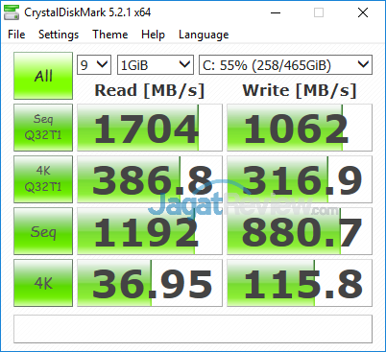Click the Read [MB/s] column header
Screen dimensions: 386x352
tap(150, 90)
